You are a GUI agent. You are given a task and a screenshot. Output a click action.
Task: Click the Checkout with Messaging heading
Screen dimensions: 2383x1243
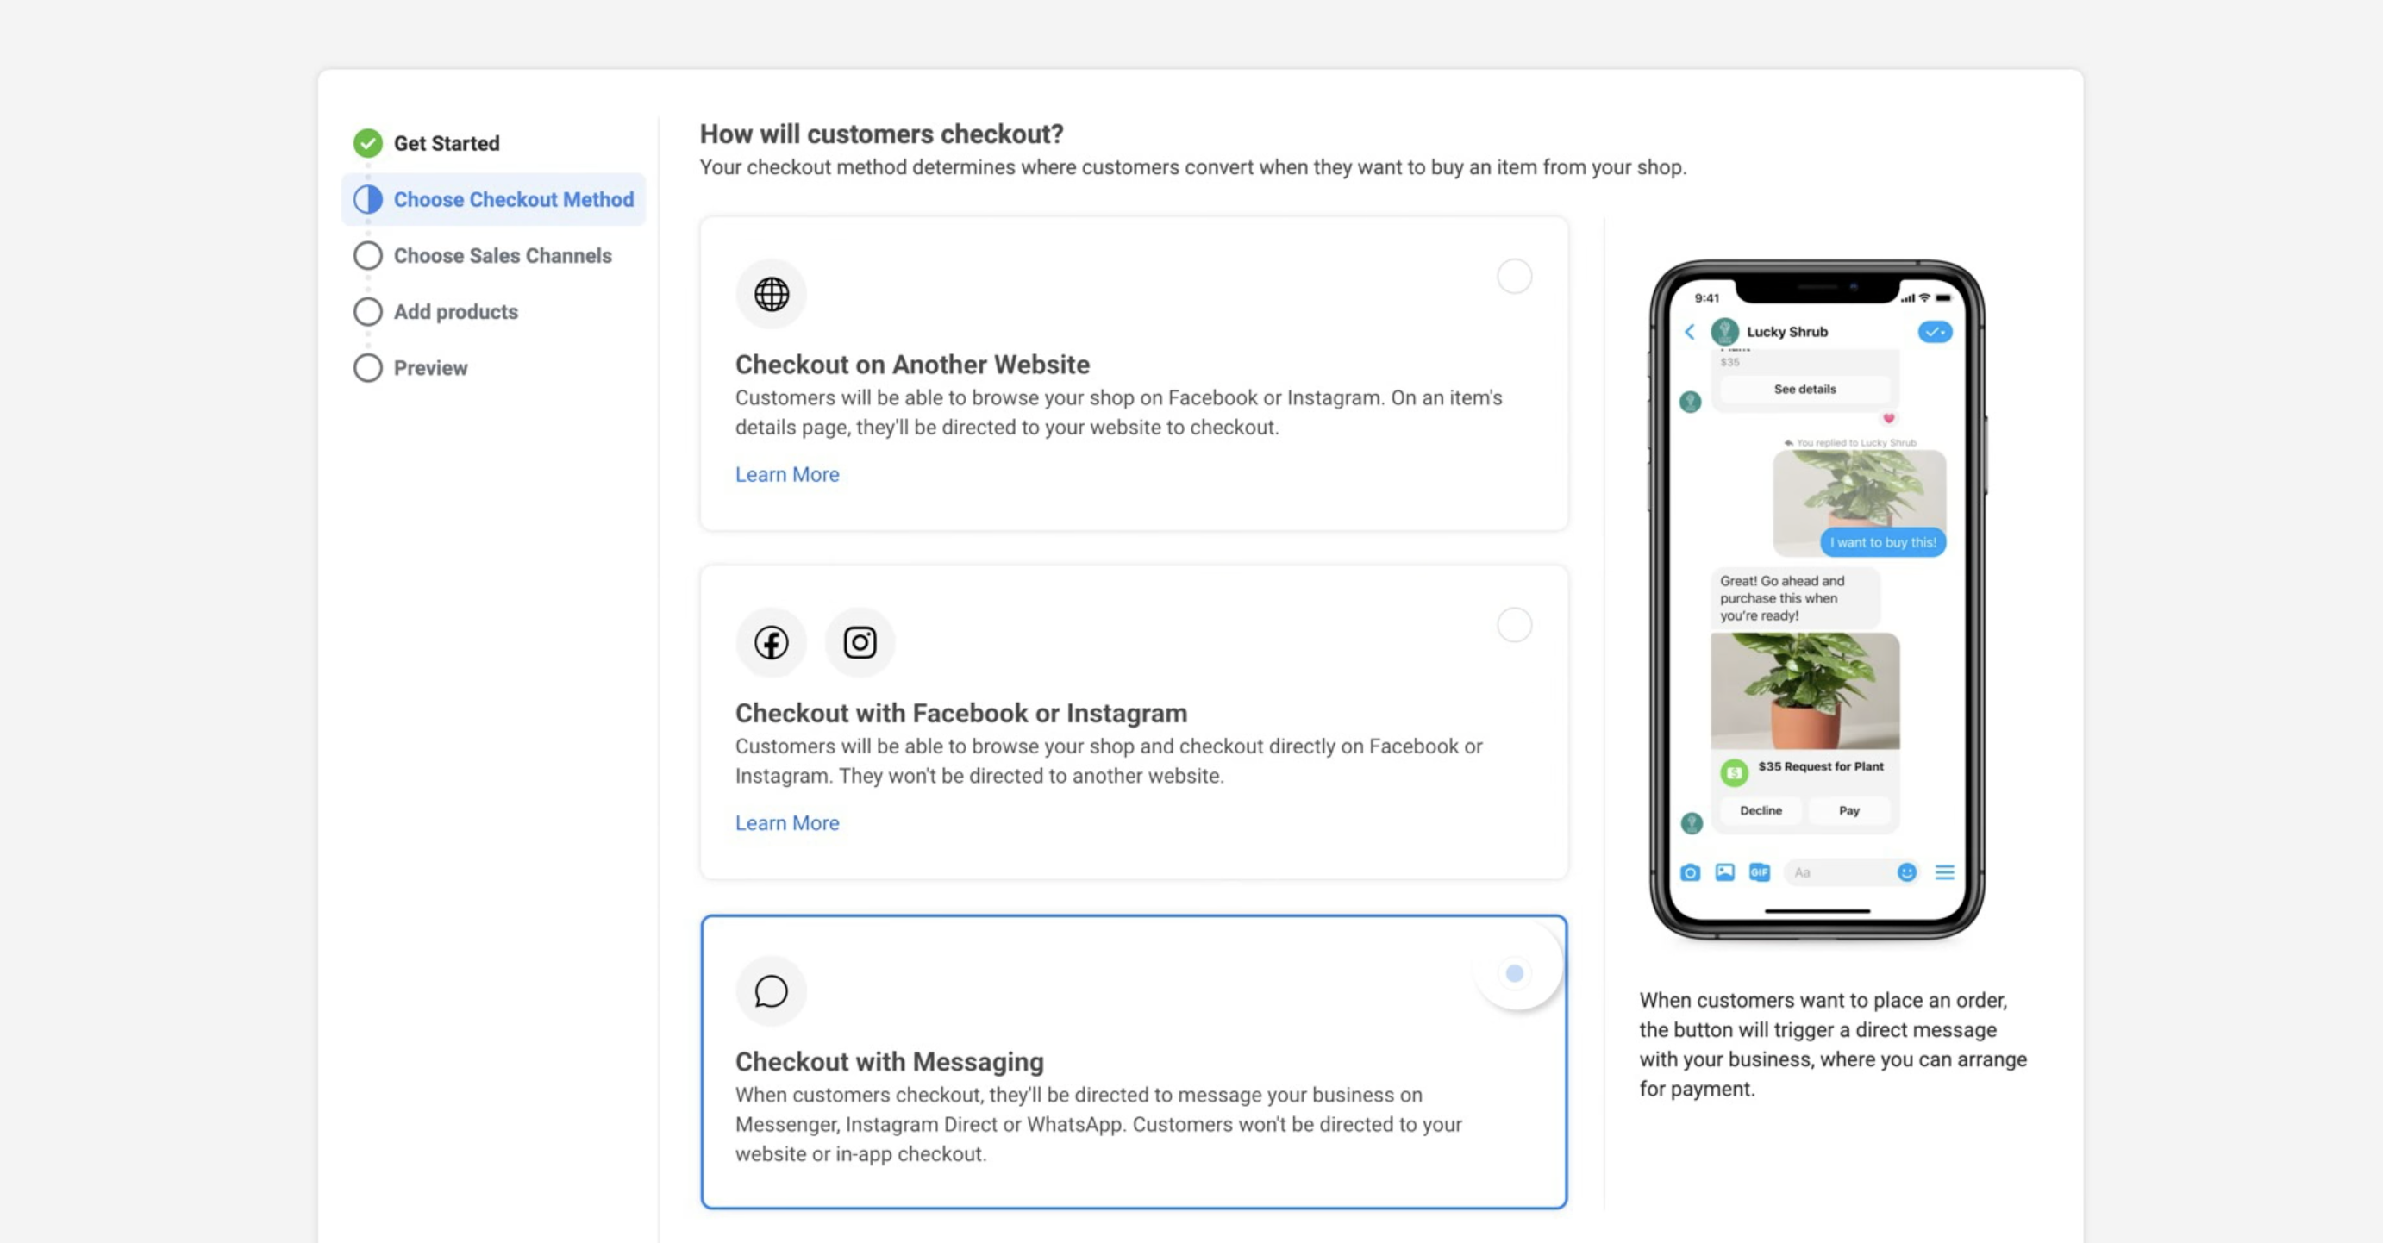[889, 1062]
